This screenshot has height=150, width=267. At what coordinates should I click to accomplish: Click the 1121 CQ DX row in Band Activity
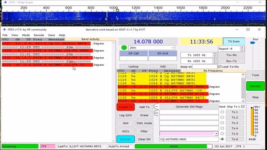click(x=46, y=43)
